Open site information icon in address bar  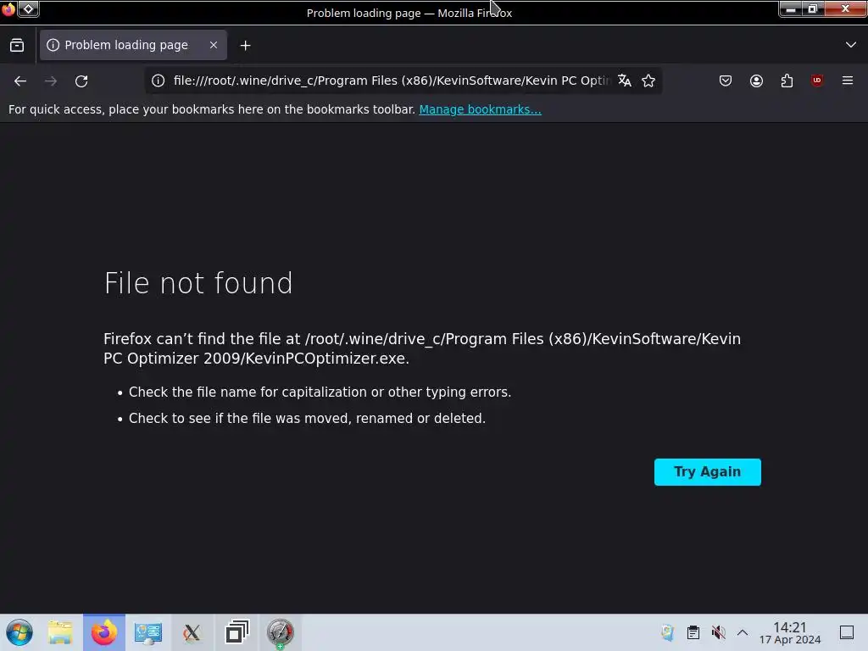tap(159, 81)
